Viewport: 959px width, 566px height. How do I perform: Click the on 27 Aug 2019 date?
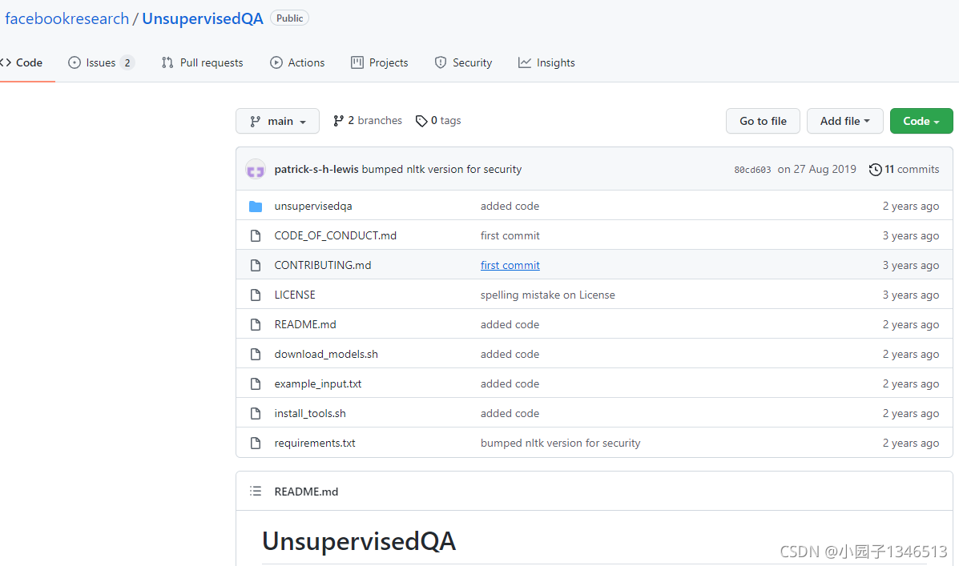pyautogui.click(x=816, y=169)
